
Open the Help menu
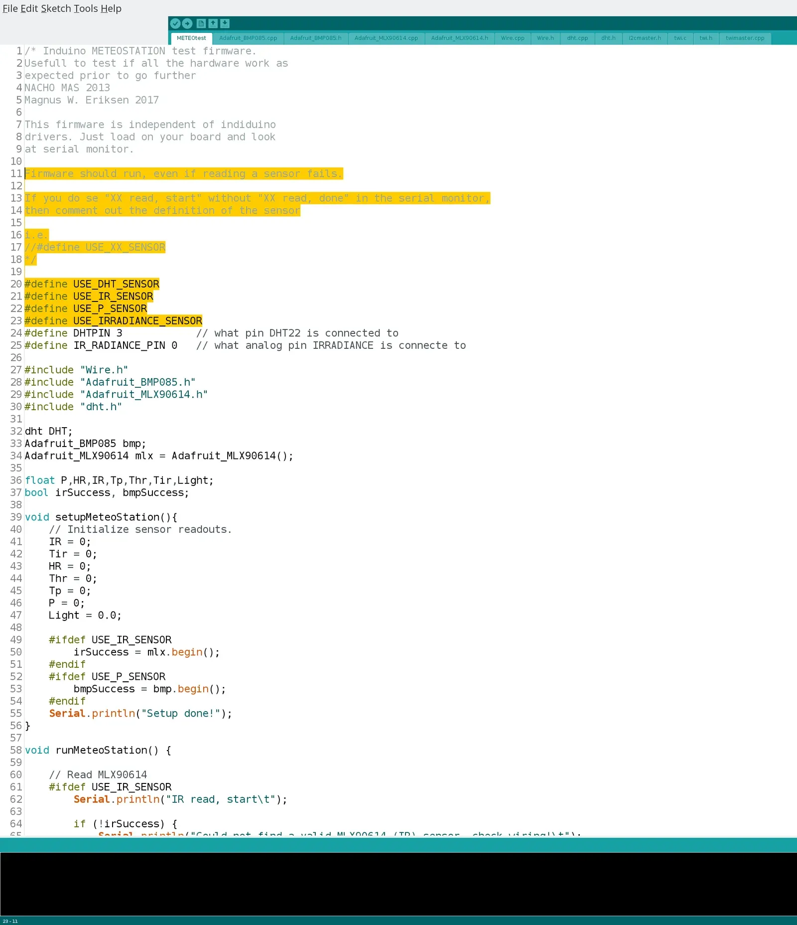click(x=111, y=8)
